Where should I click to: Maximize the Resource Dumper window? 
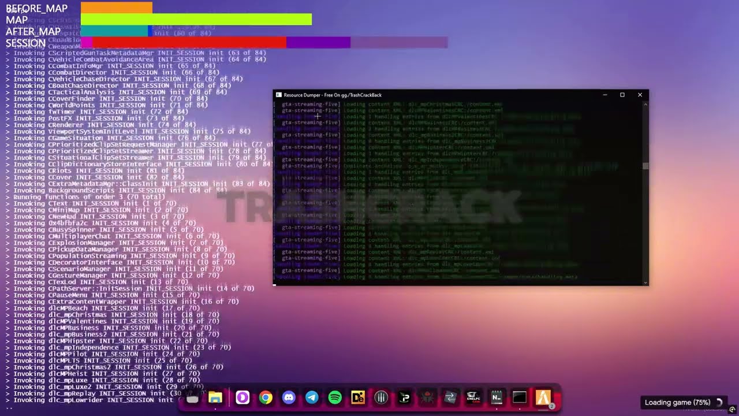[x=622, y=95]
